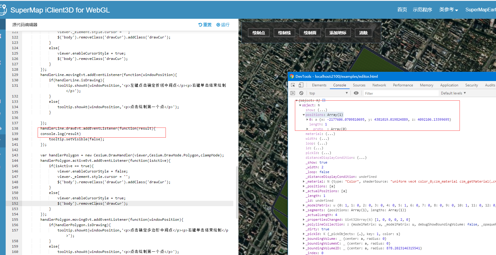This screenshot has height=255, width=496.
Task: Click code line number 139
Action: (15, 134)
